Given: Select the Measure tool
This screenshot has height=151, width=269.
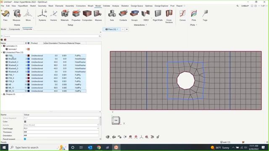Looking at the screenshot, I should [x=16, y=16].
